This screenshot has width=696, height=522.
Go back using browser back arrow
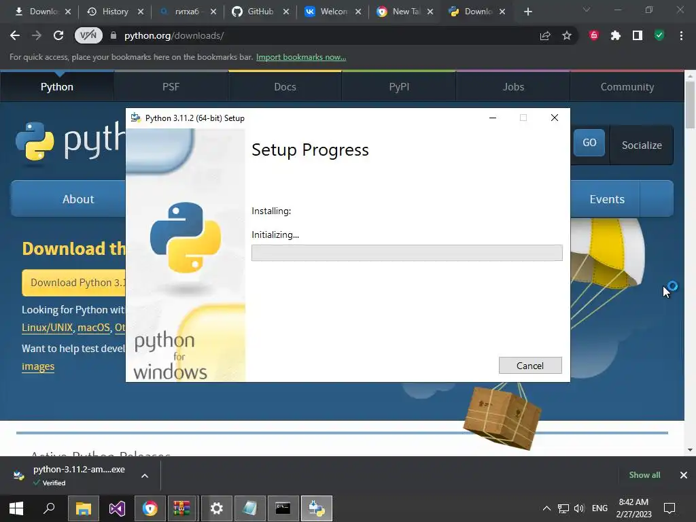[15, 35]
